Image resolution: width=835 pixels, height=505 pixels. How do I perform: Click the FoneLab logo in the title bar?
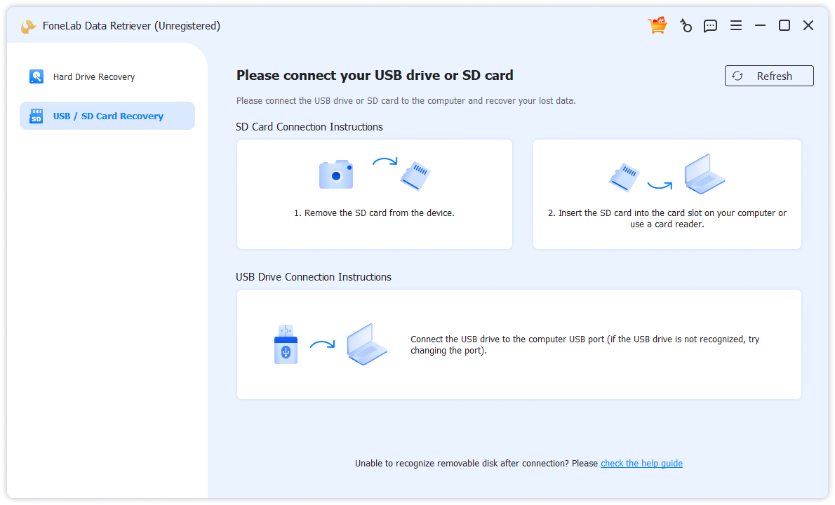click(28, 25)
